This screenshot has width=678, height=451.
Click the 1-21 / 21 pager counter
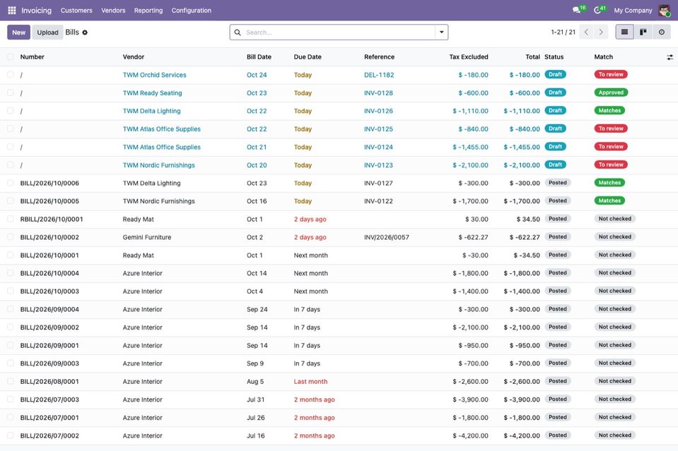point(563,32)
